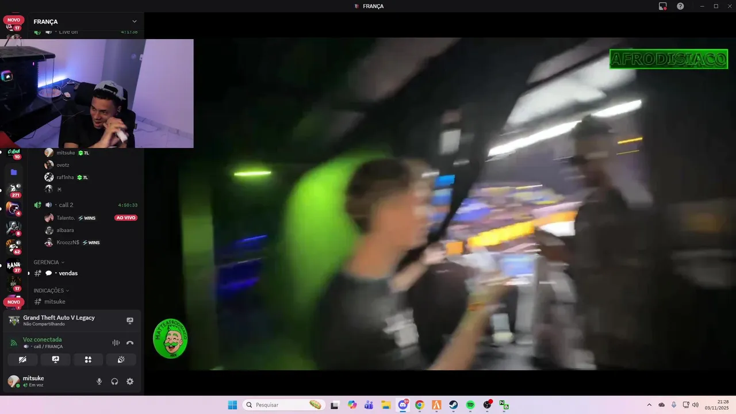Collapse the GERENCIA category
Image resolution: width=736 pixels, height=414 pixels.
click(x=49, y=262)
